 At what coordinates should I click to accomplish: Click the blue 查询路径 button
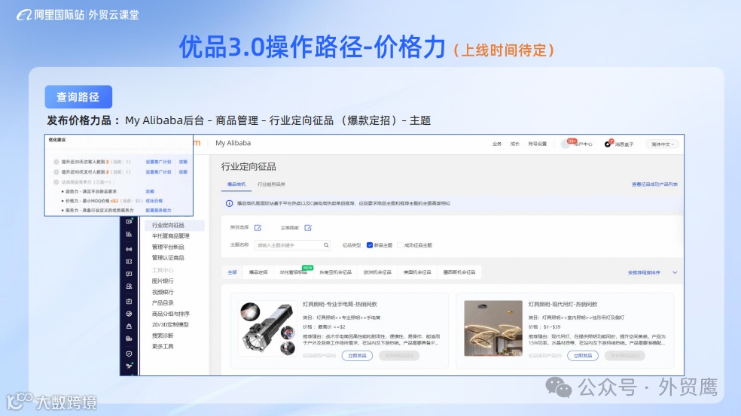click(x=78, y=97)
